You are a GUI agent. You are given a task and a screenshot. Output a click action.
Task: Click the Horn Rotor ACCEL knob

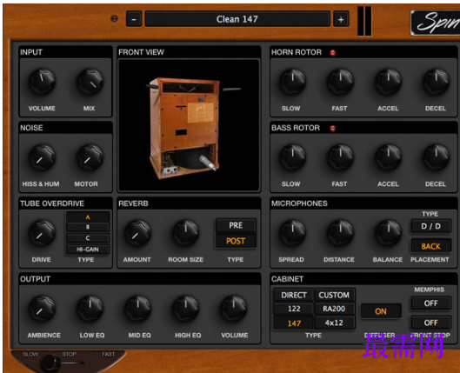[389, 81]
